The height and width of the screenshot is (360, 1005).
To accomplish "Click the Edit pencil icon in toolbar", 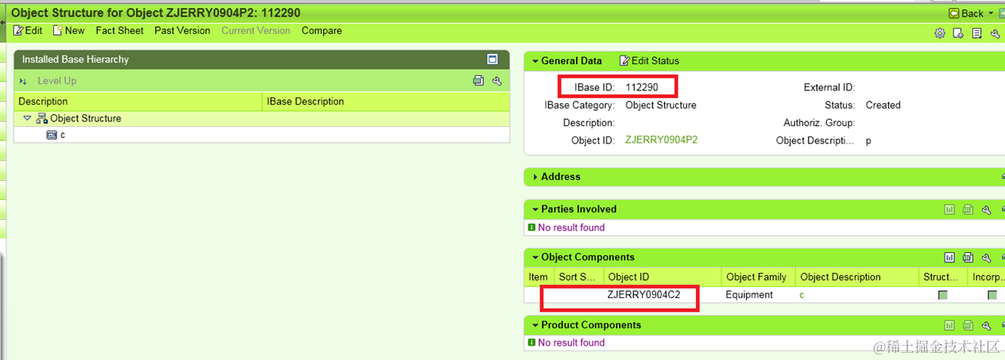I will [x=18, y=30].
